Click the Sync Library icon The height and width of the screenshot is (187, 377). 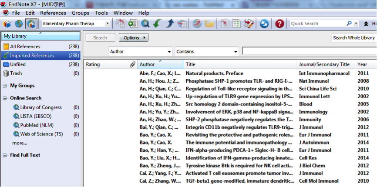tap(264, 23)
